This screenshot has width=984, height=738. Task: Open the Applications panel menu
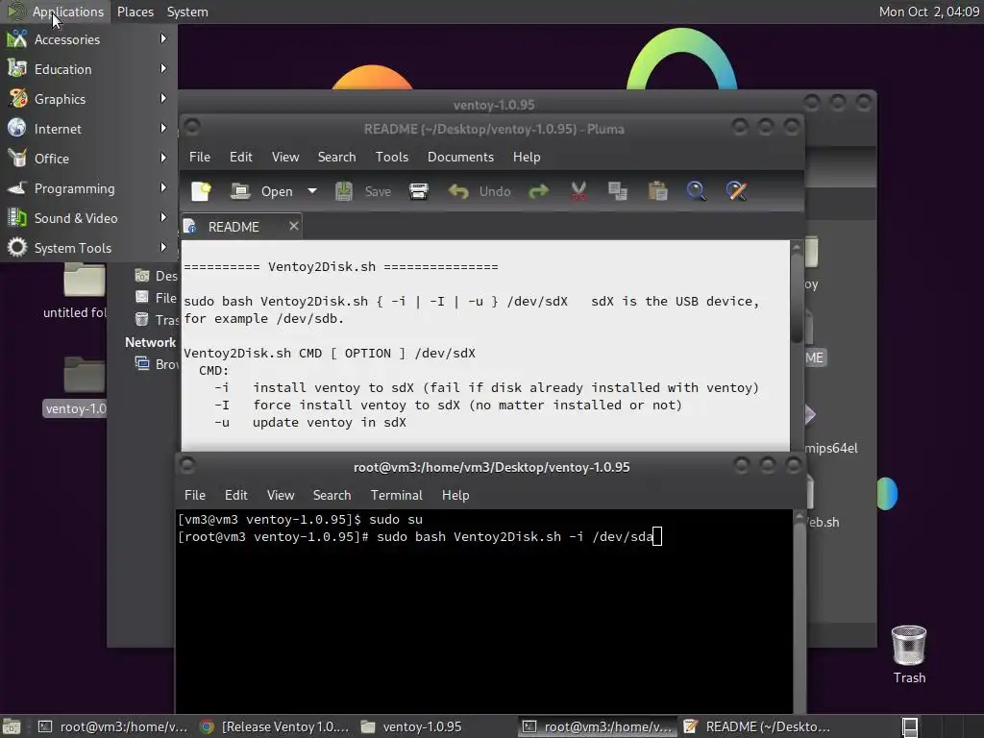[55, 12]
